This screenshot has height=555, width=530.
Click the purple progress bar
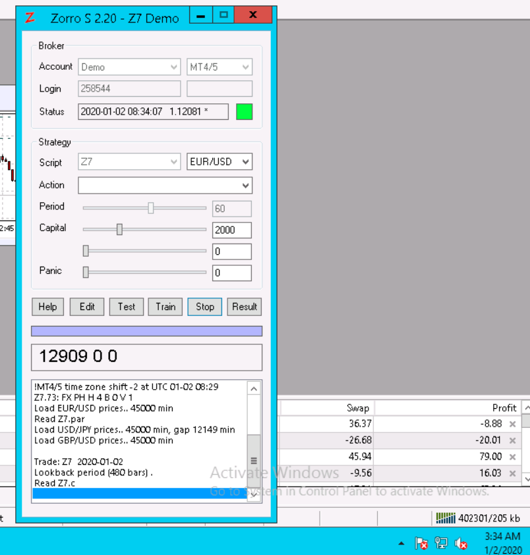pos(147,331)
